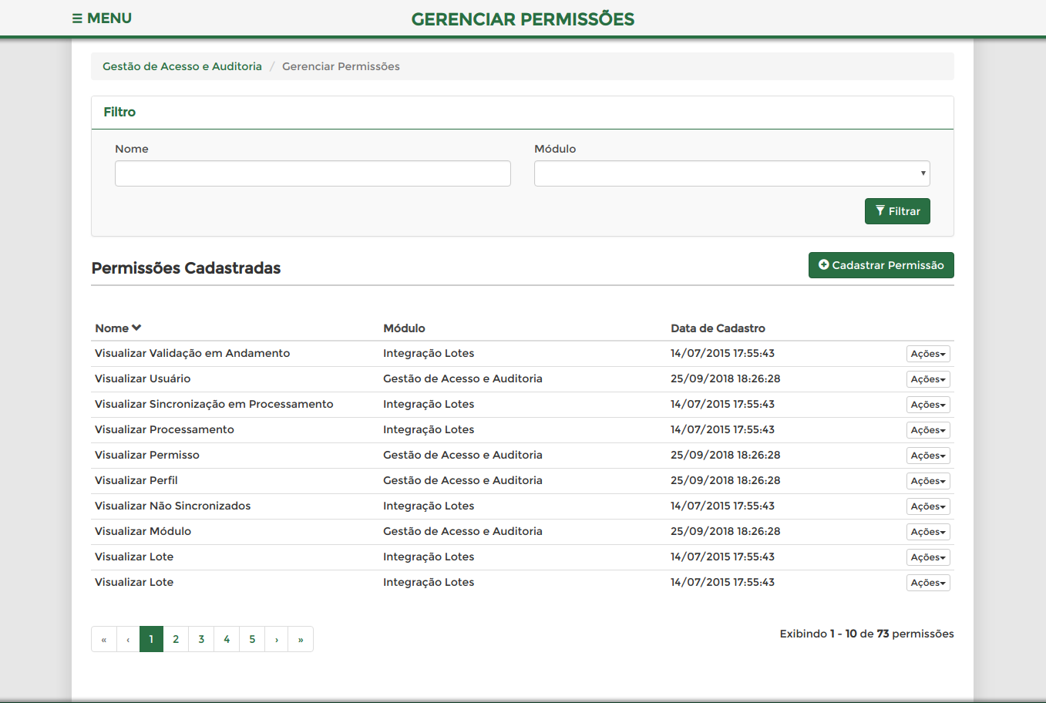Click the Data de Cadastro column header
This screenshot has width=1046, height=703.
[718, 328]
